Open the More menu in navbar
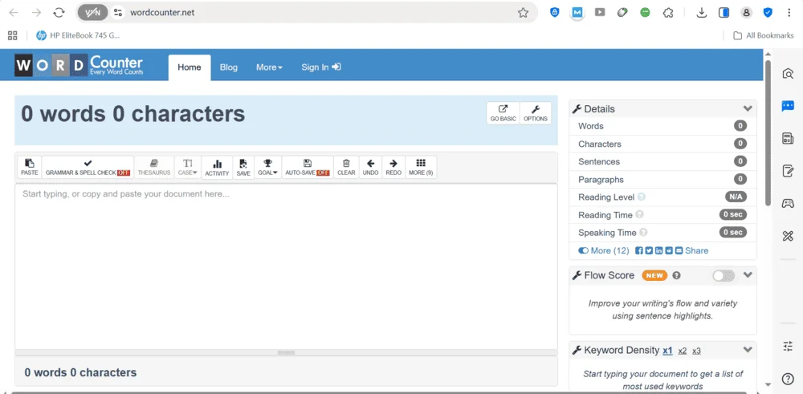 269,67
